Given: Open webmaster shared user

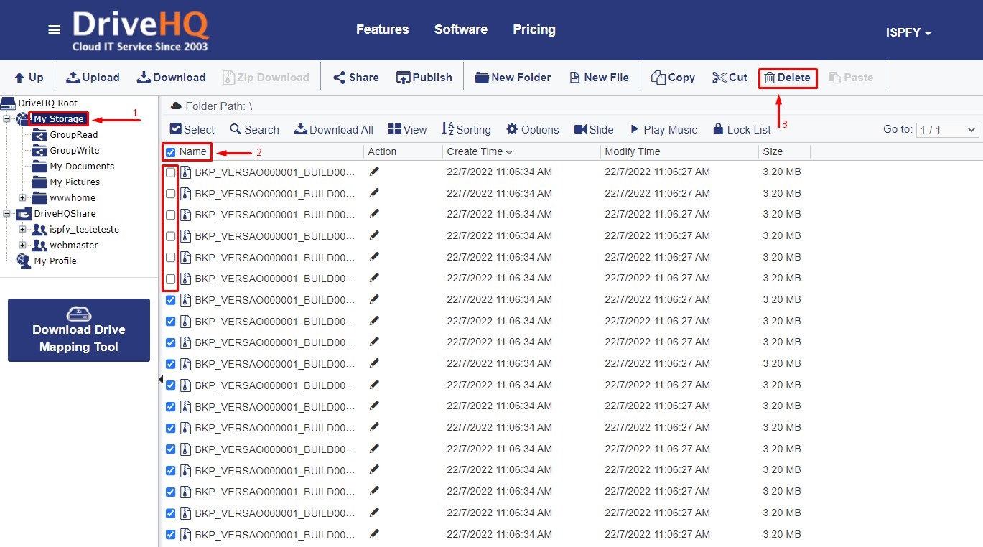Looking at the screenshot, I should tap(74, 246).
